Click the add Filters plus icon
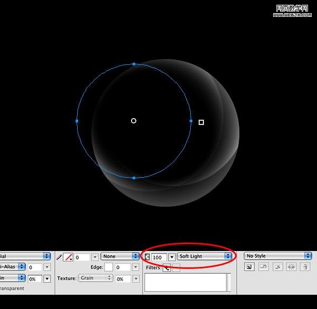This screenshot has height=309, width=317. [166, 268]
